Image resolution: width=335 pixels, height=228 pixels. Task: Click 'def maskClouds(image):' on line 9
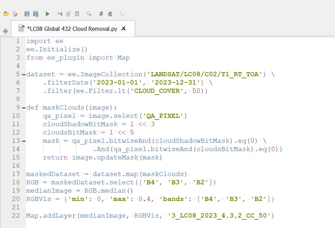(72, 107)
